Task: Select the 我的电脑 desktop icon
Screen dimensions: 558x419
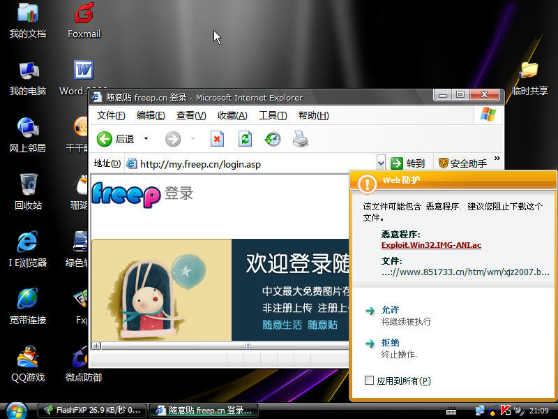Action: click(x=28, y=78)
